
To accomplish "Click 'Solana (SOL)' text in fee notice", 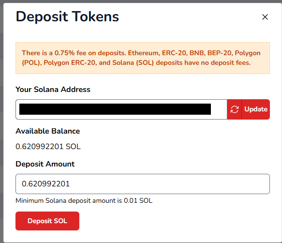I will (133, 62).
